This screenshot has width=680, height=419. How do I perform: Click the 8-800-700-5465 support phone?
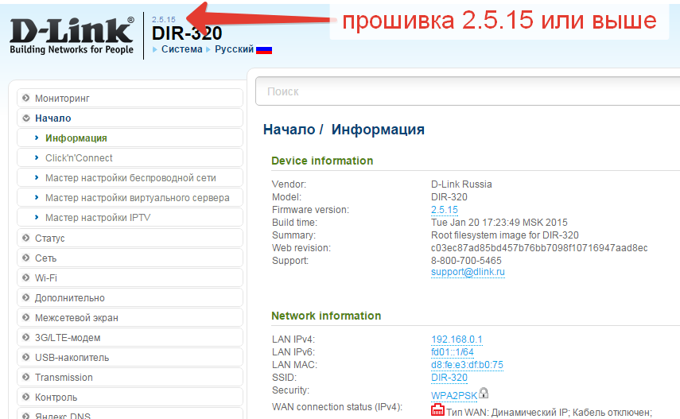pyautogui.click(x=466, y=261)
